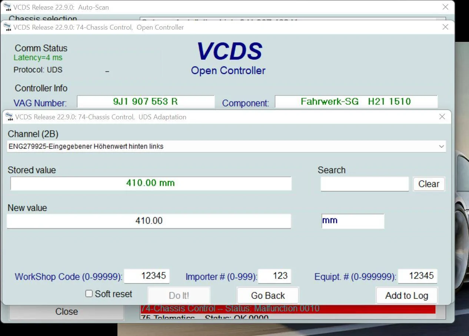Screen dimensions: 469x336
Task: Click the Do It! button
Action: coord(179,296)
